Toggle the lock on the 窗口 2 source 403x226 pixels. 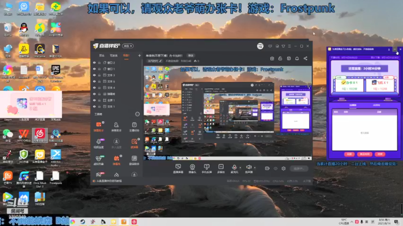pos(99,62)
